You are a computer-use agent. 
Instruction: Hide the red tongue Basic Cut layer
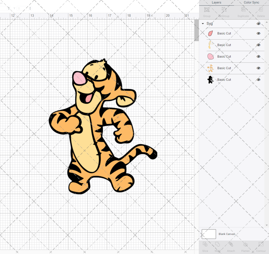pos(259,33)
